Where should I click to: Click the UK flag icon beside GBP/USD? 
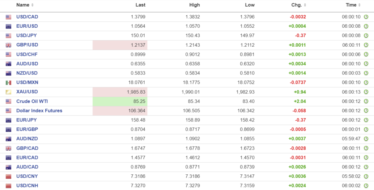(8, 45)
